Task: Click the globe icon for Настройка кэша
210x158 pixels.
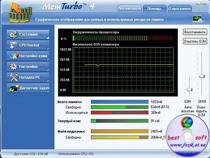Action: pyautogui.click(x=14, y=56)
